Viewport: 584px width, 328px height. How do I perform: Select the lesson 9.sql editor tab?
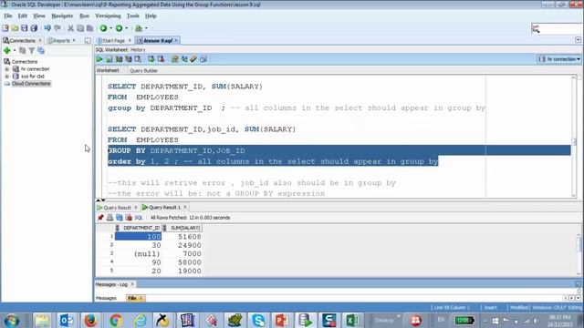pos(158,40)
